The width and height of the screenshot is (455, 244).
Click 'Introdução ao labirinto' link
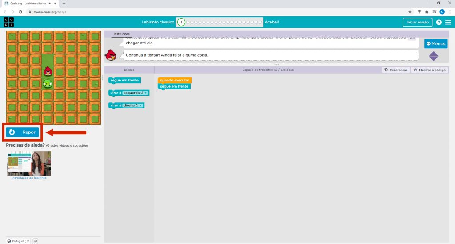pos(29,178)
